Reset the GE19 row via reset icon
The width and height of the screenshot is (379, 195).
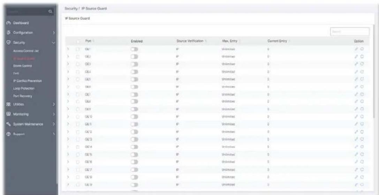(x=362, y=184)
